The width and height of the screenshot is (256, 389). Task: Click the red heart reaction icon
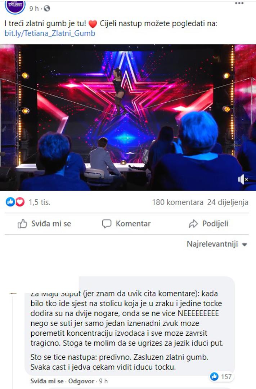20,202
